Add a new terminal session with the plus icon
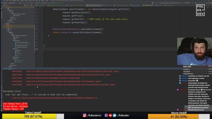The image size is (212, 119). (x=14, y=68)
